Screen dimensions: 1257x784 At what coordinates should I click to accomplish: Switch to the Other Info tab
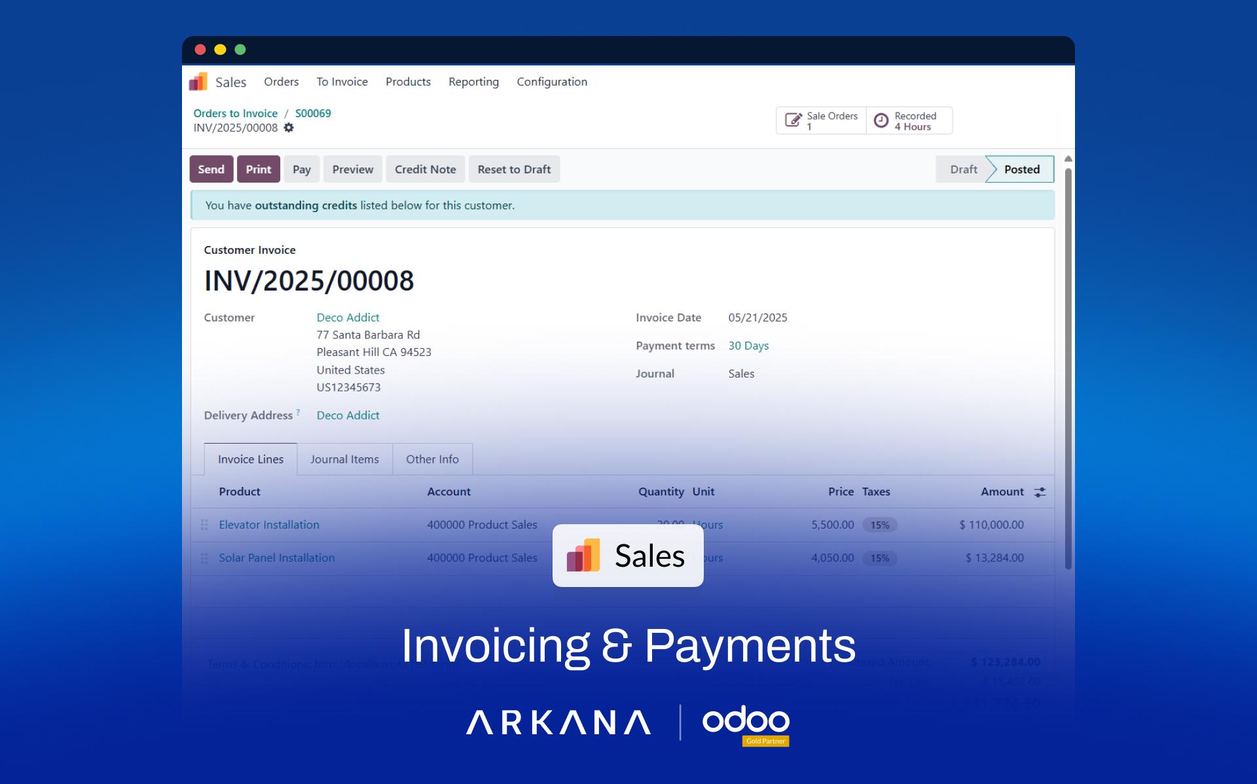432,459
